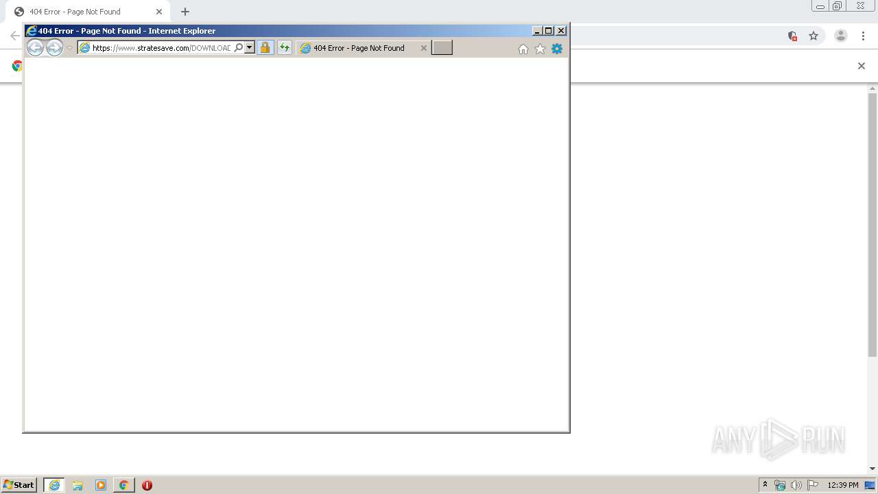Go forward in Internet Explorer
Image resolution: width=878 pixels, height=494 pixels.
pyautogui.click(x=54, y=47)
